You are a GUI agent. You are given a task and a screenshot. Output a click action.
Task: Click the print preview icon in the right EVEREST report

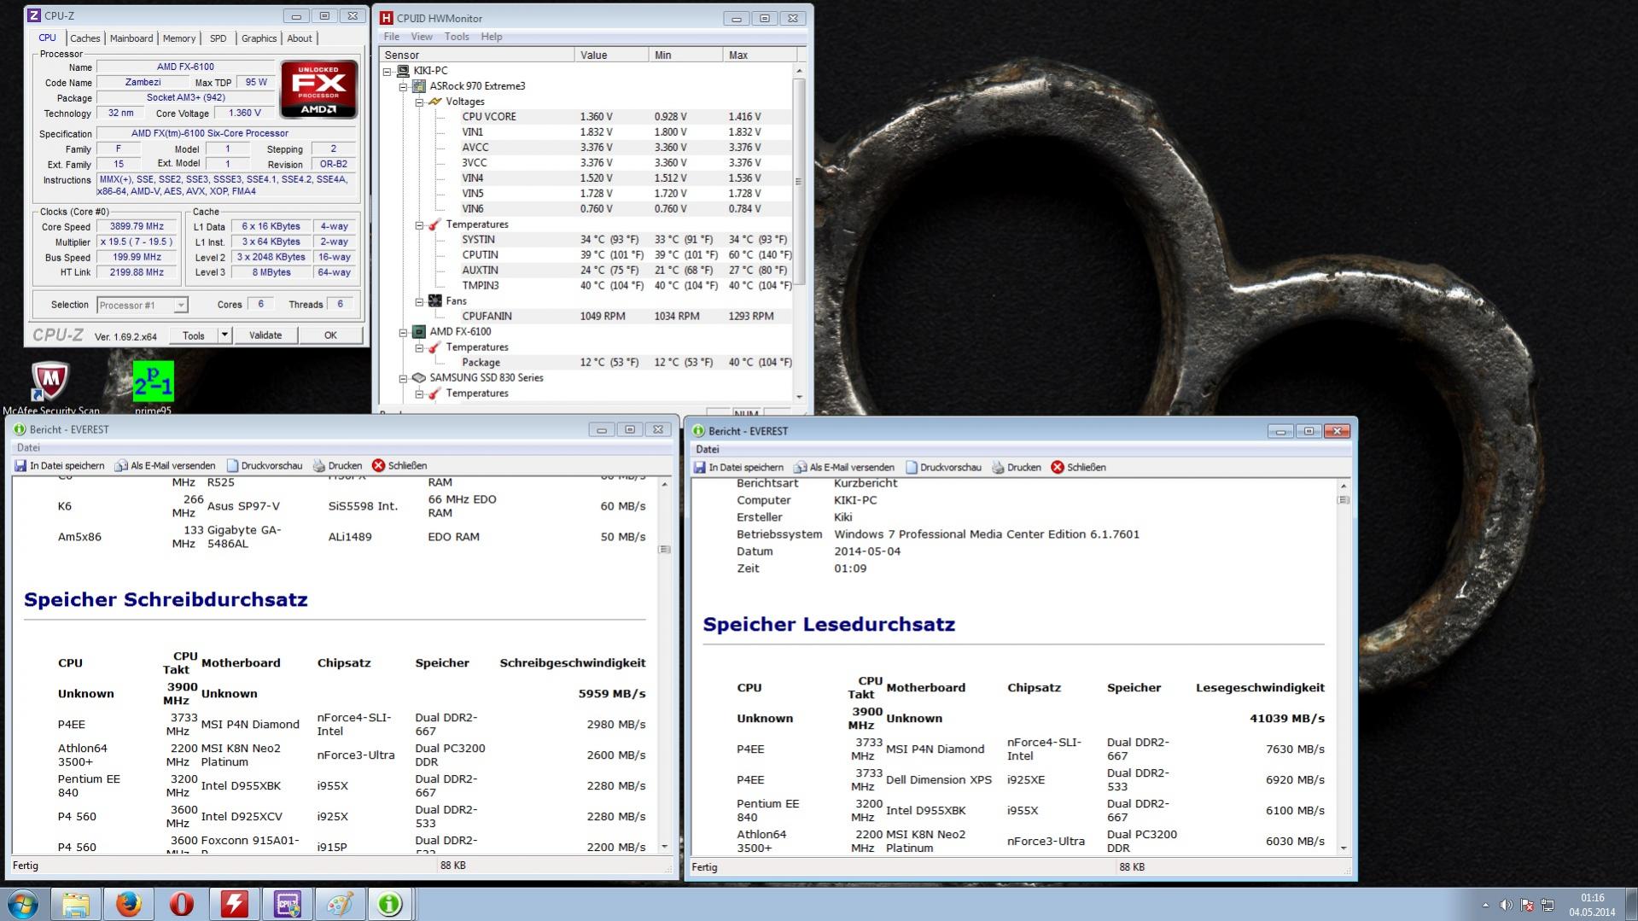(x=912, y=468)
